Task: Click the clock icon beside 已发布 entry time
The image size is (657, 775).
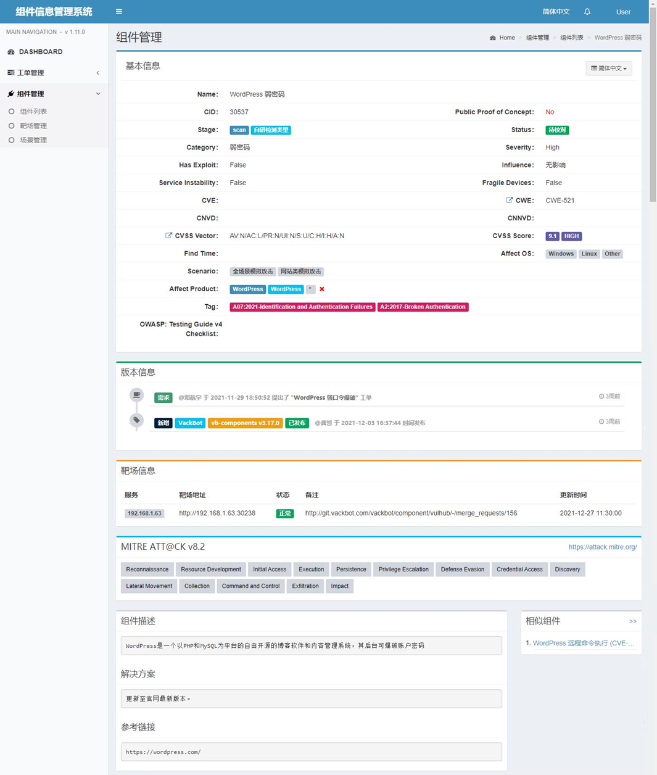Action: click(601, 422)
